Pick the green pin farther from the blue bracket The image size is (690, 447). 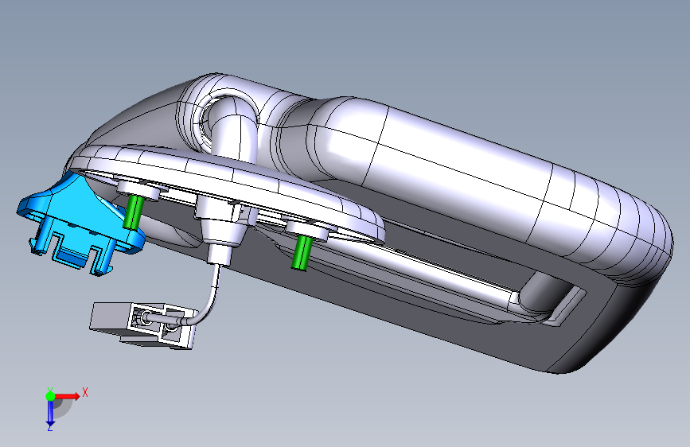[302, 252]
